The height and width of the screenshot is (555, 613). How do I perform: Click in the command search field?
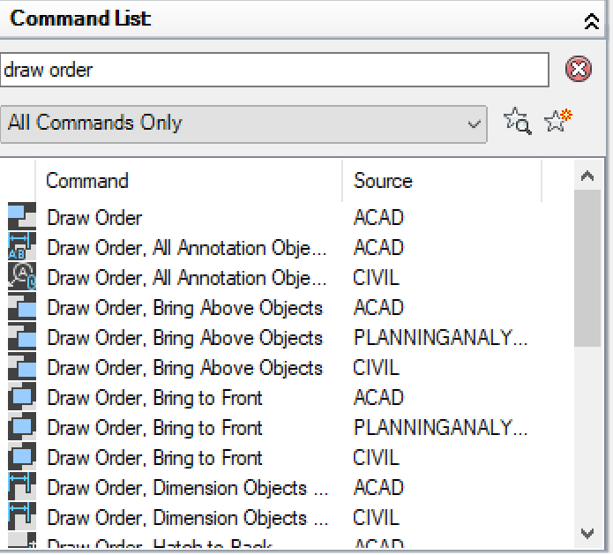[x=273, y=70]
